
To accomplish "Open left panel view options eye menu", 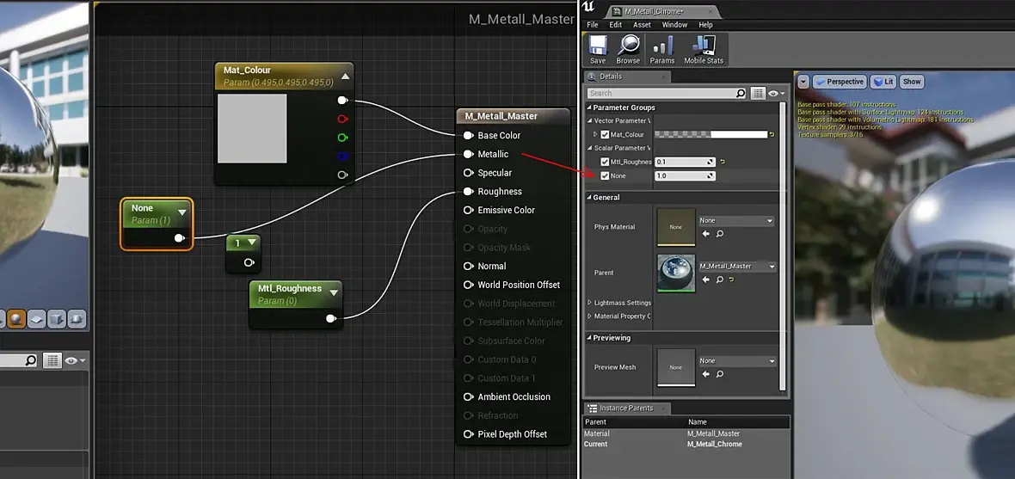I will (76, 360).
